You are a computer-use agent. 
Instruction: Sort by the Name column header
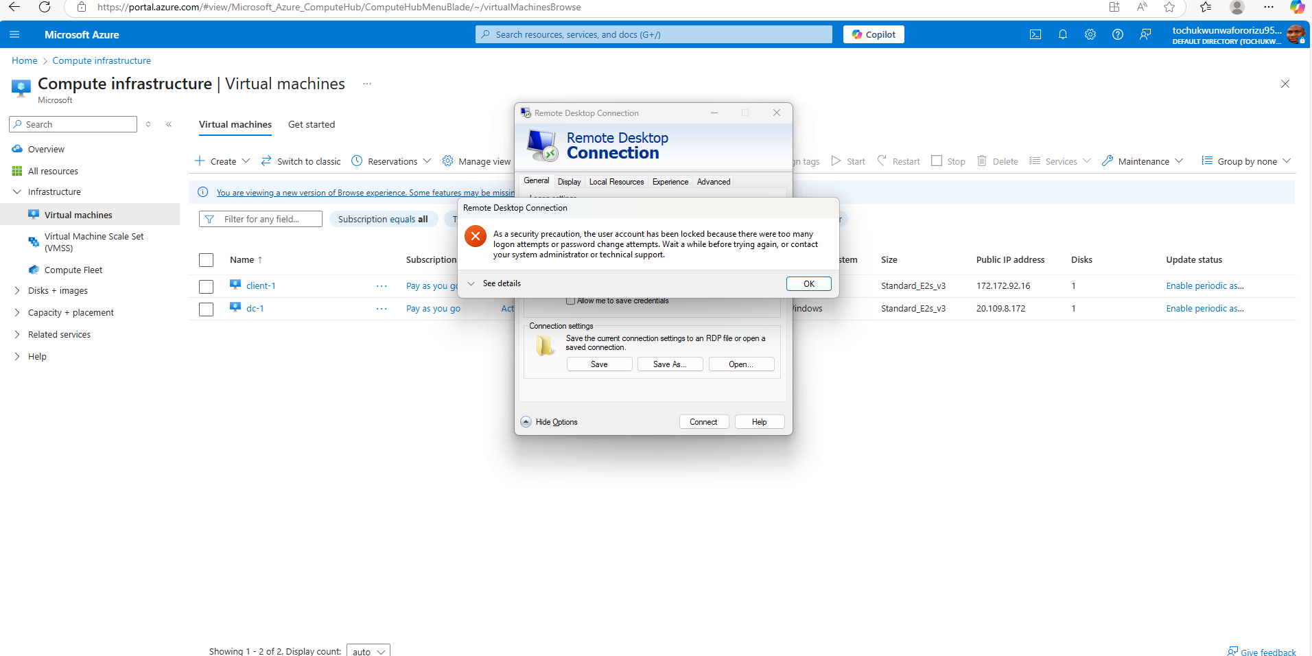[x=246, y=259]
